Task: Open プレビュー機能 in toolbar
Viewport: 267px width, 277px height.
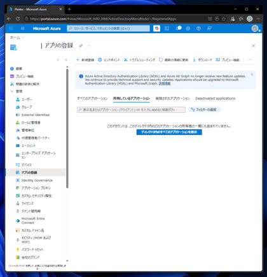Action: click(x=228, y=60)
